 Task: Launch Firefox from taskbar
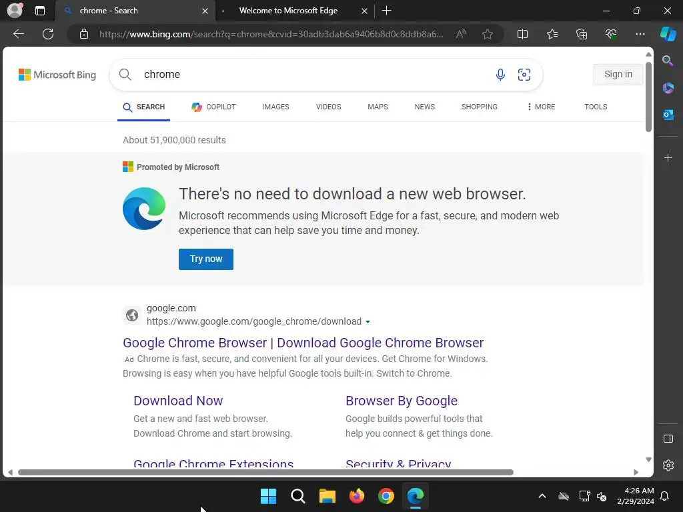point(357,496)
